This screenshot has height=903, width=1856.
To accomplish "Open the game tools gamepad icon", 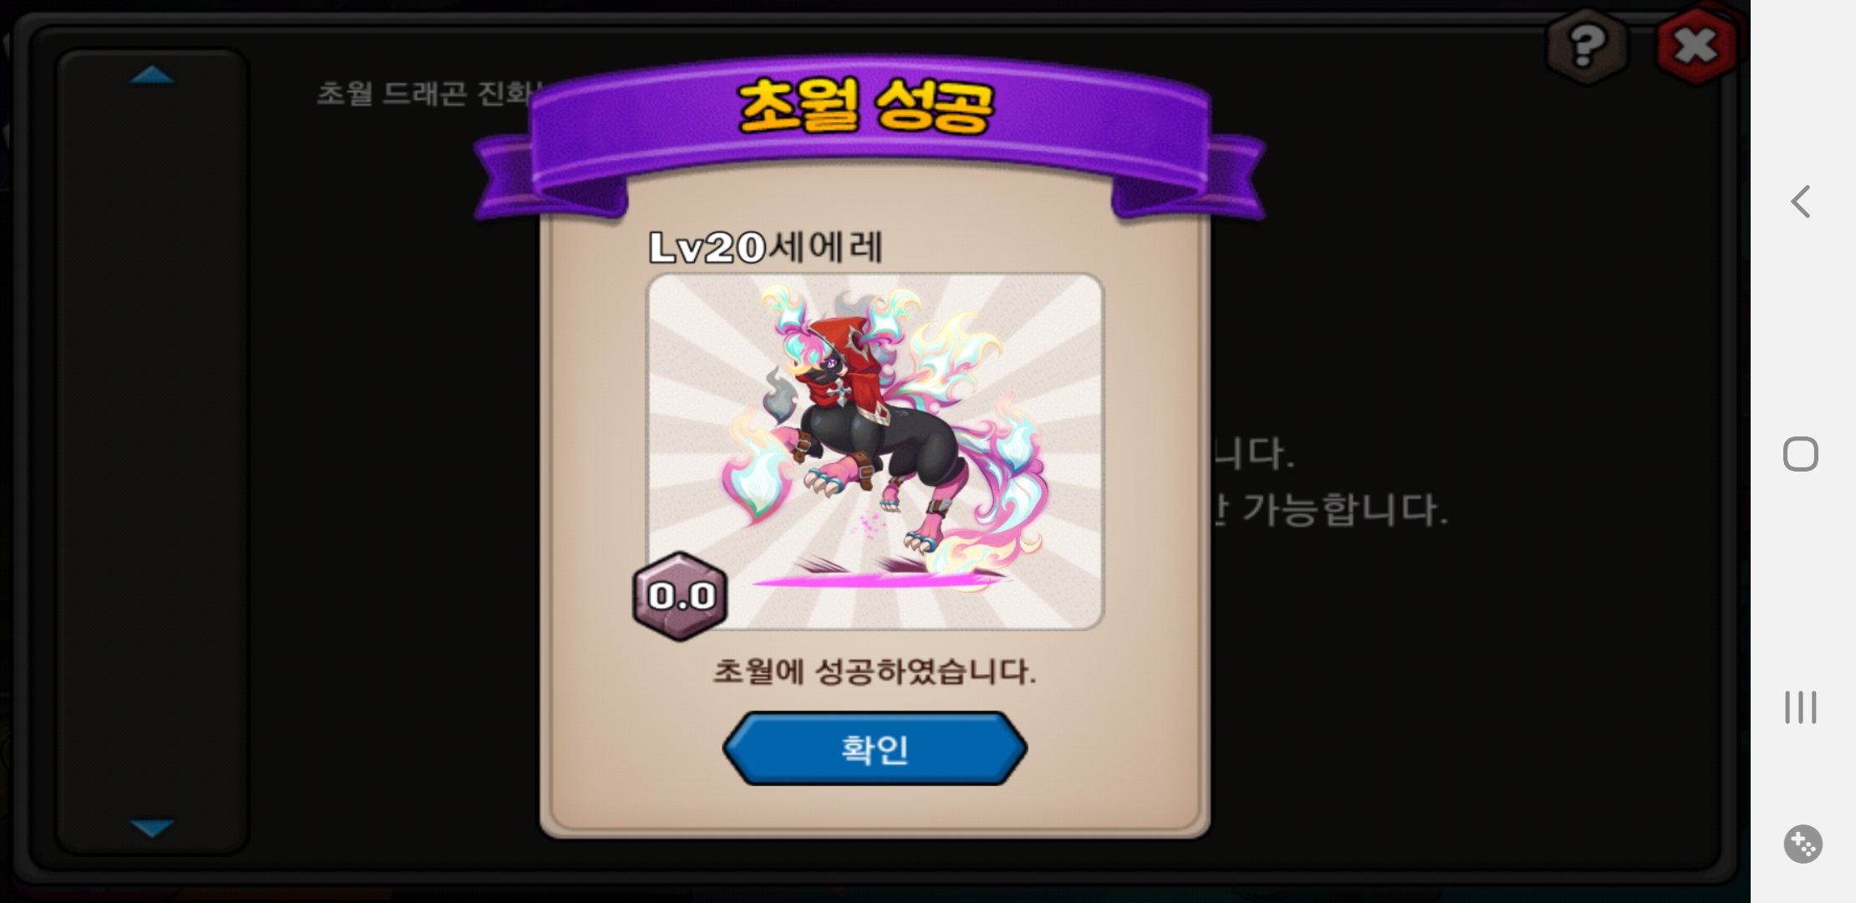I will pyautogui.click(x=1802, y=844).
